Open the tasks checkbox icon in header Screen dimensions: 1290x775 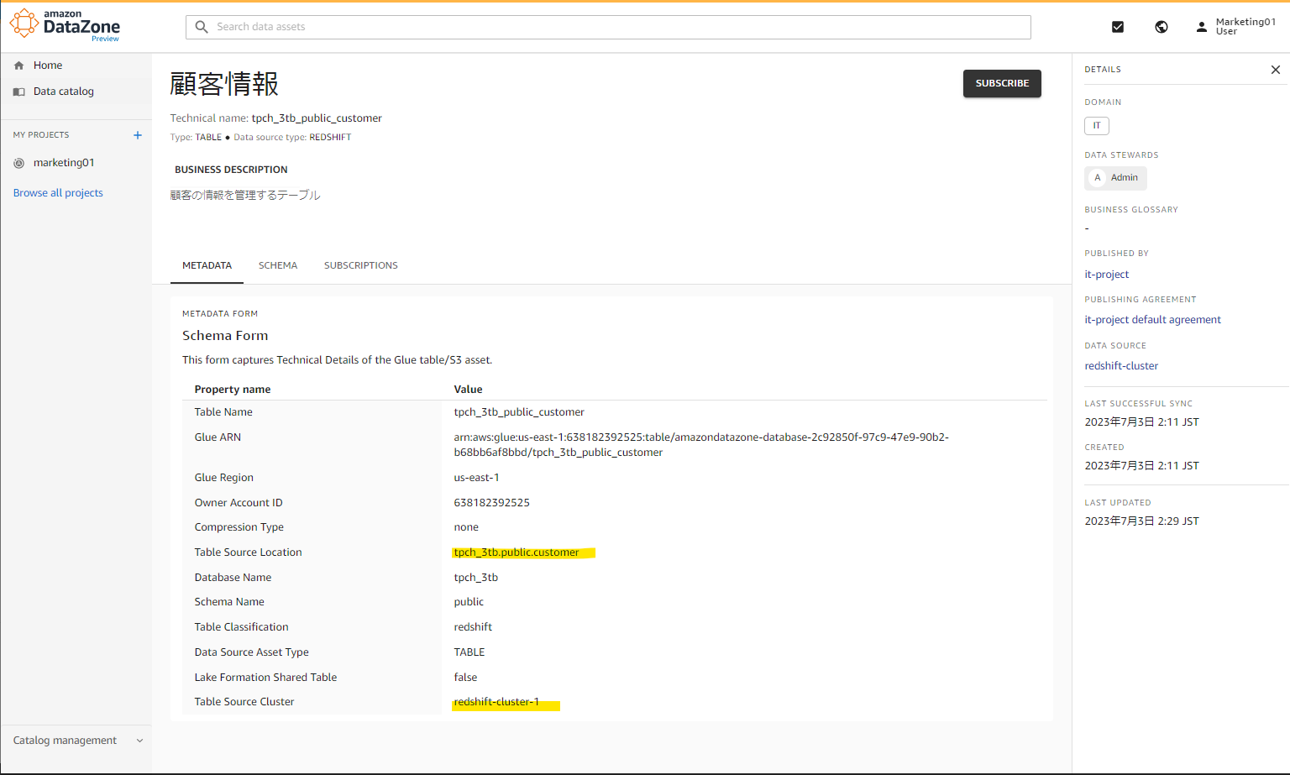point(1117,27)
